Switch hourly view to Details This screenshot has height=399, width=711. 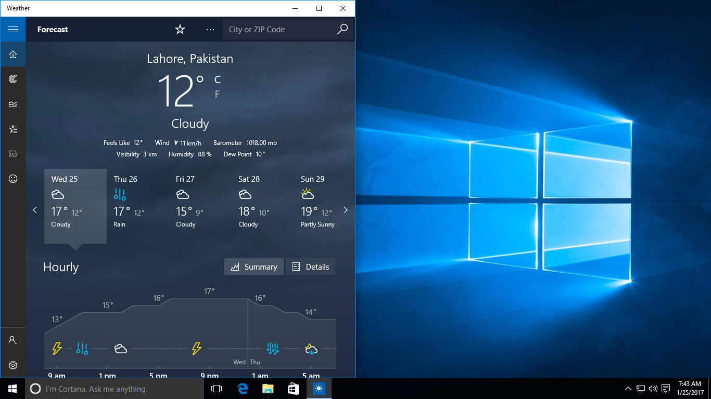(310, 267)
